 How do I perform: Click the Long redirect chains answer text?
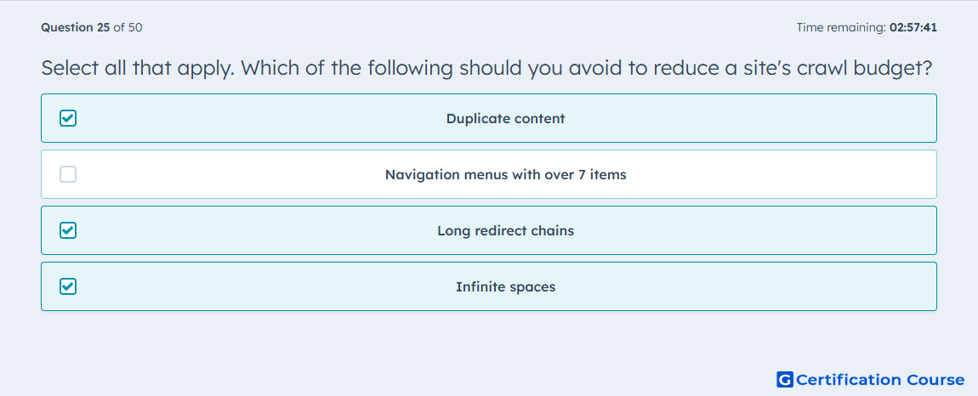(505, 231)
